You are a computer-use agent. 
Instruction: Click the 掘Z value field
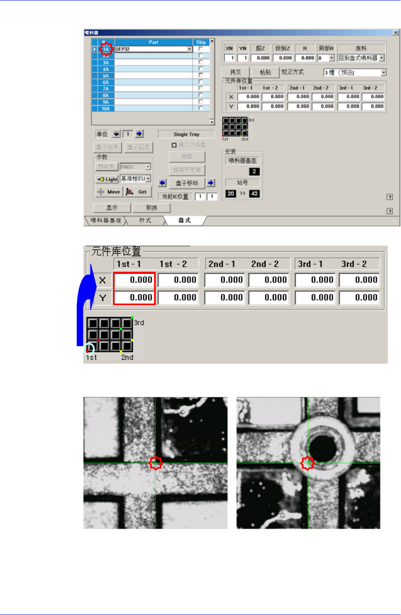261,58
